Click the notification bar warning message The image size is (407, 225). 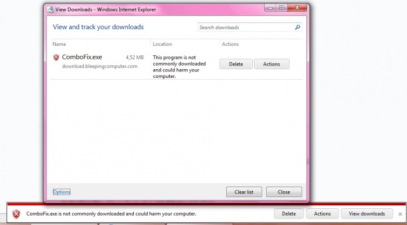coord(111,214)
